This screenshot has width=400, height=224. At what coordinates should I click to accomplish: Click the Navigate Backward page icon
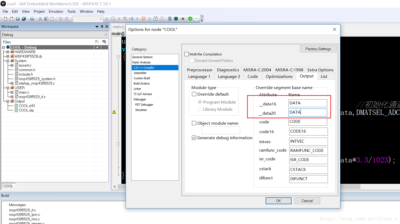coord(156,19)
